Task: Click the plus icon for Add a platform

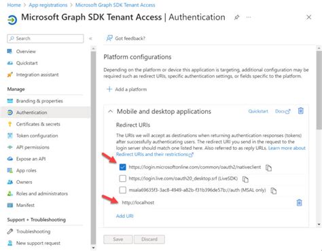Action: point(109,89)
